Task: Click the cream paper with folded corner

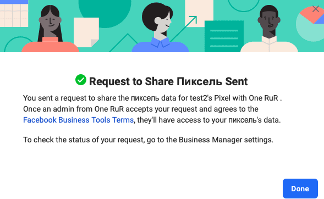Action: (x=86, y=32)
